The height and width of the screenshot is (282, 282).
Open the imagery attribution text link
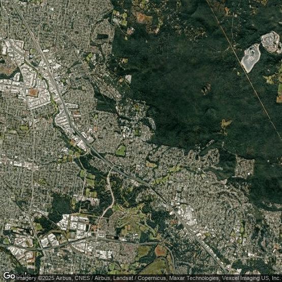coord(149,278)
